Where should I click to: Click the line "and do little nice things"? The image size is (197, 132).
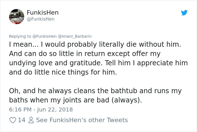pos(62,72)
